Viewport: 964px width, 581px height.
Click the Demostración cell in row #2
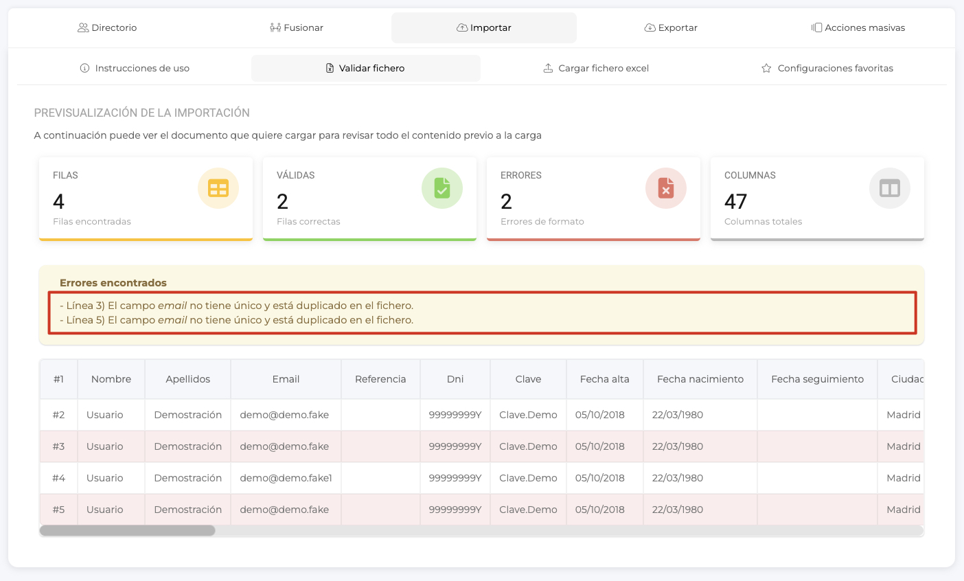coord(188,415)
